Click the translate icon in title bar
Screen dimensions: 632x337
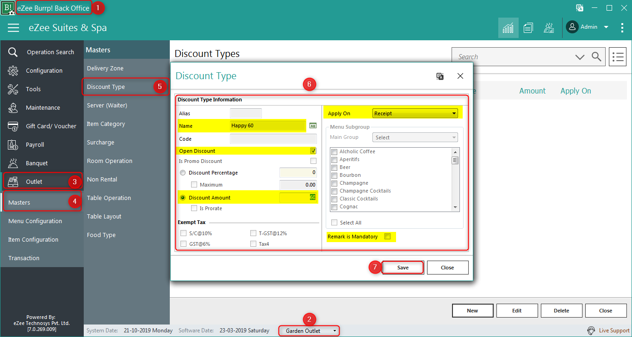pos(579,8)
